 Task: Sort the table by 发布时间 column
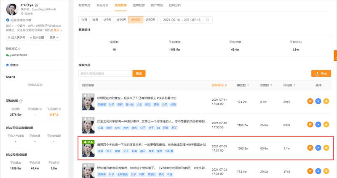[219, 85]
